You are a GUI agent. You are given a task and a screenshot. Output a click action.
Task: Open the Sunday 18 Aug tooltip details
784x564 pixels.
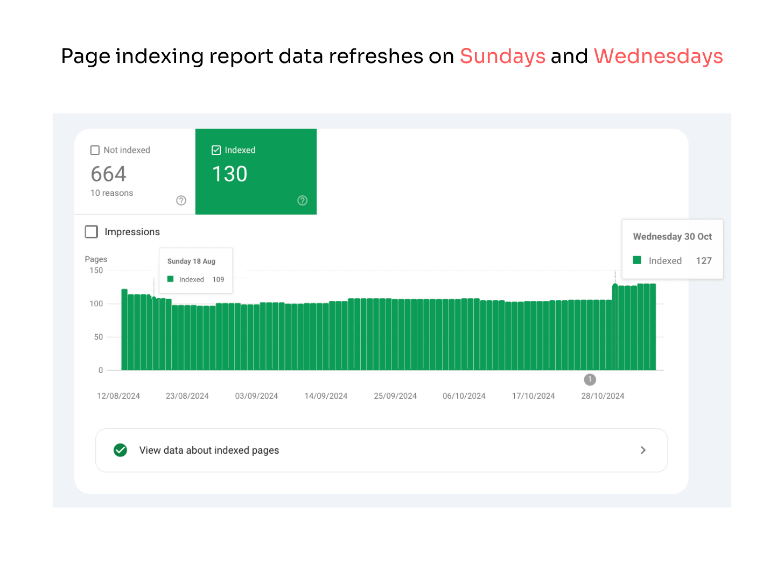(195, 270)
